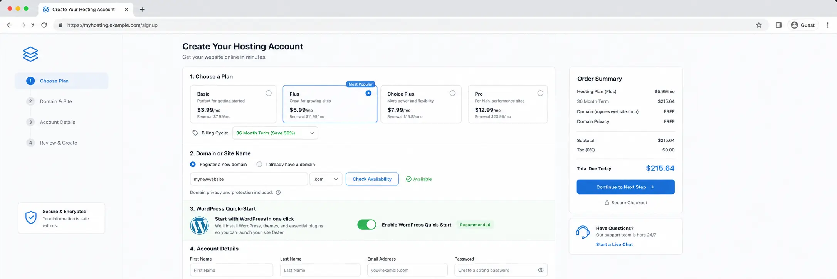Click the WordPress logo icon
This screenshot has height=279, width=837.
point(199,225)
